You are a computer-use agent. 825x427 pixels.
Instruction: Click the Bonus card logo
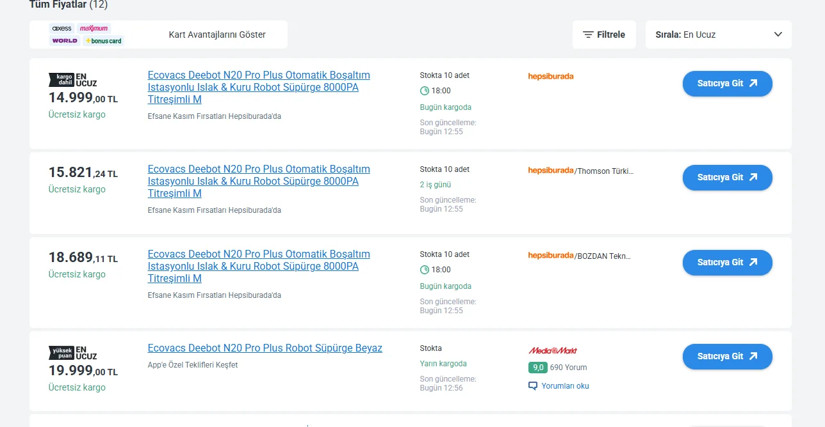(103, 41)
